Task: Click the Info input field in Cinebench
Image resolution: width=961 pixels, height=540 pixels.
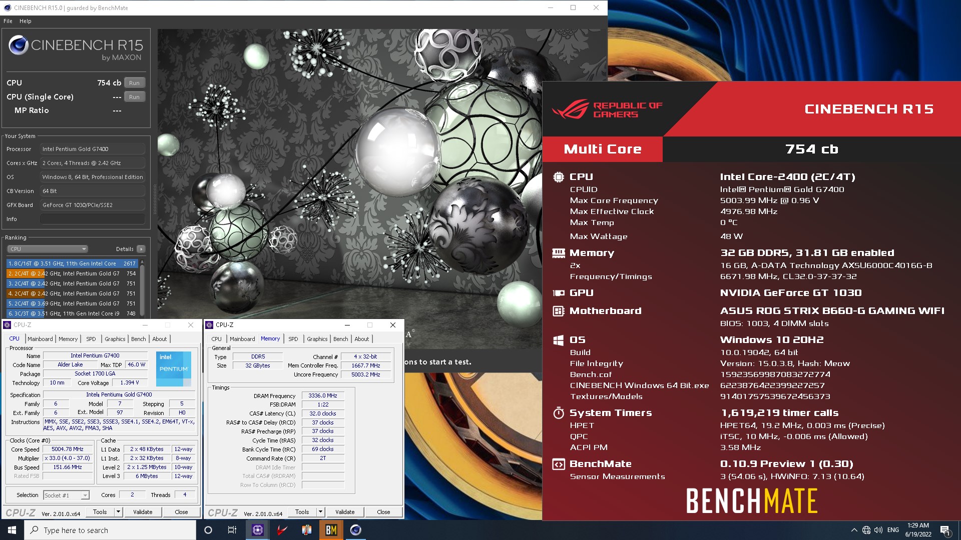Action: tap(93, 219)
